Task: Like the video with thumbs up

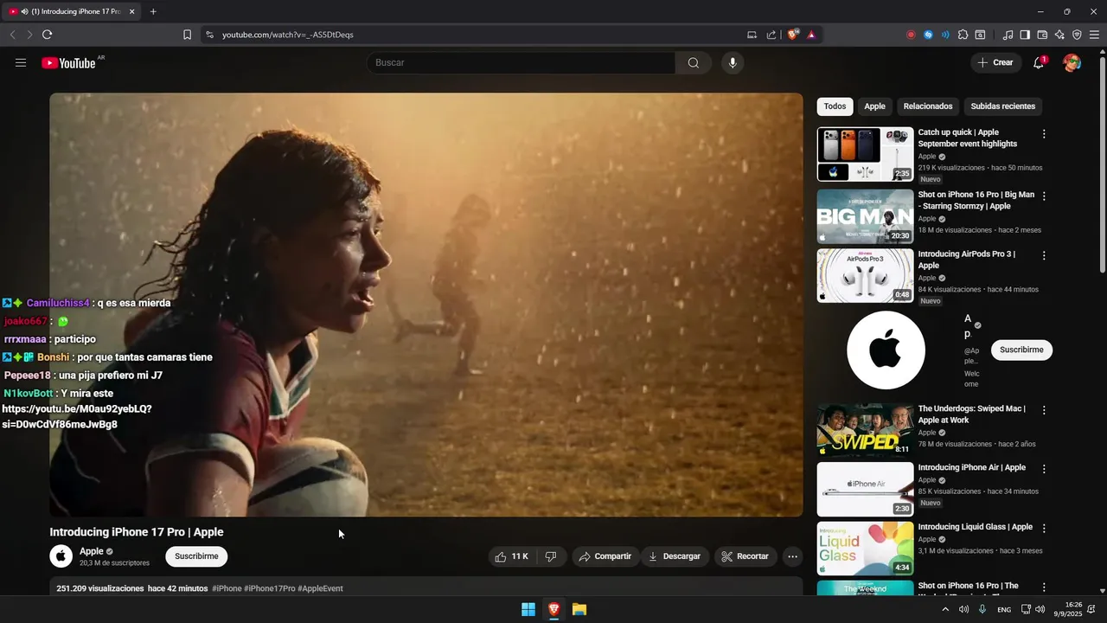Action: (511, 556)
